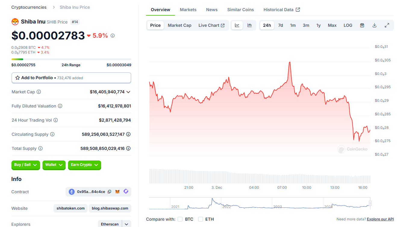
Task: Download the chart data
Action: click(375, 25)
